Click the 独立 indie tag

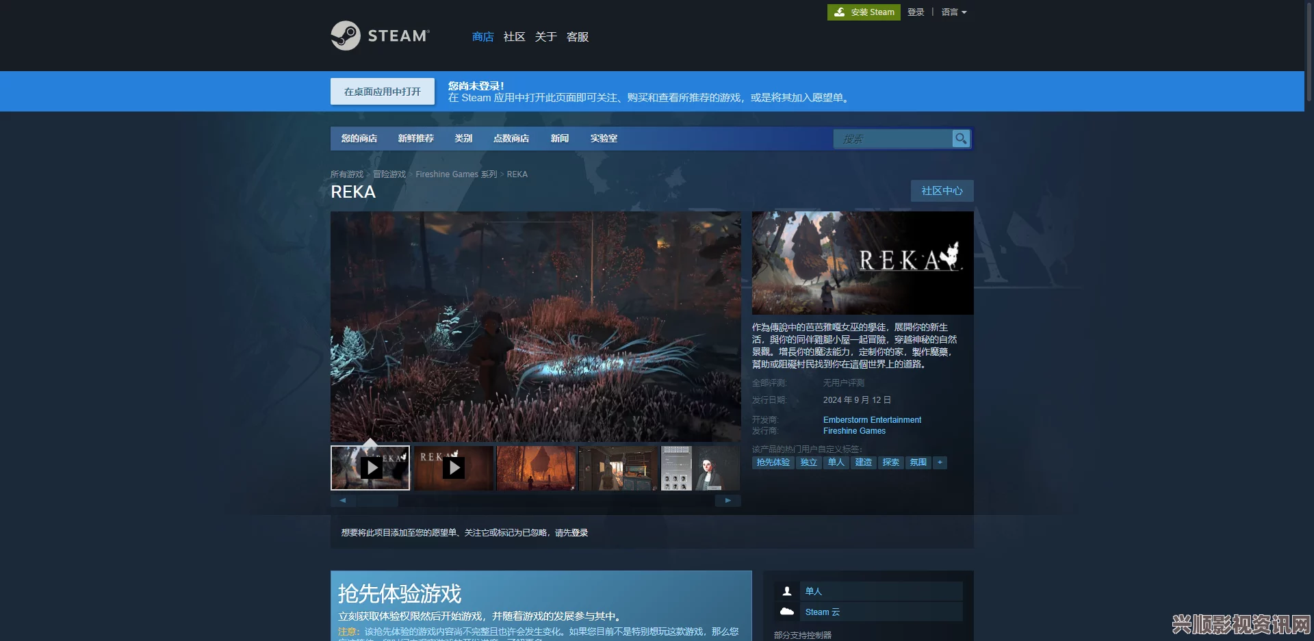click(x=809, y=462)
